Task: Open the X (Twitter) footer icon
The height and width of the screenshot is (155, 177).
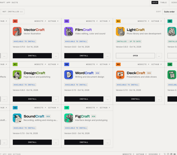Action: coord(165,154)
